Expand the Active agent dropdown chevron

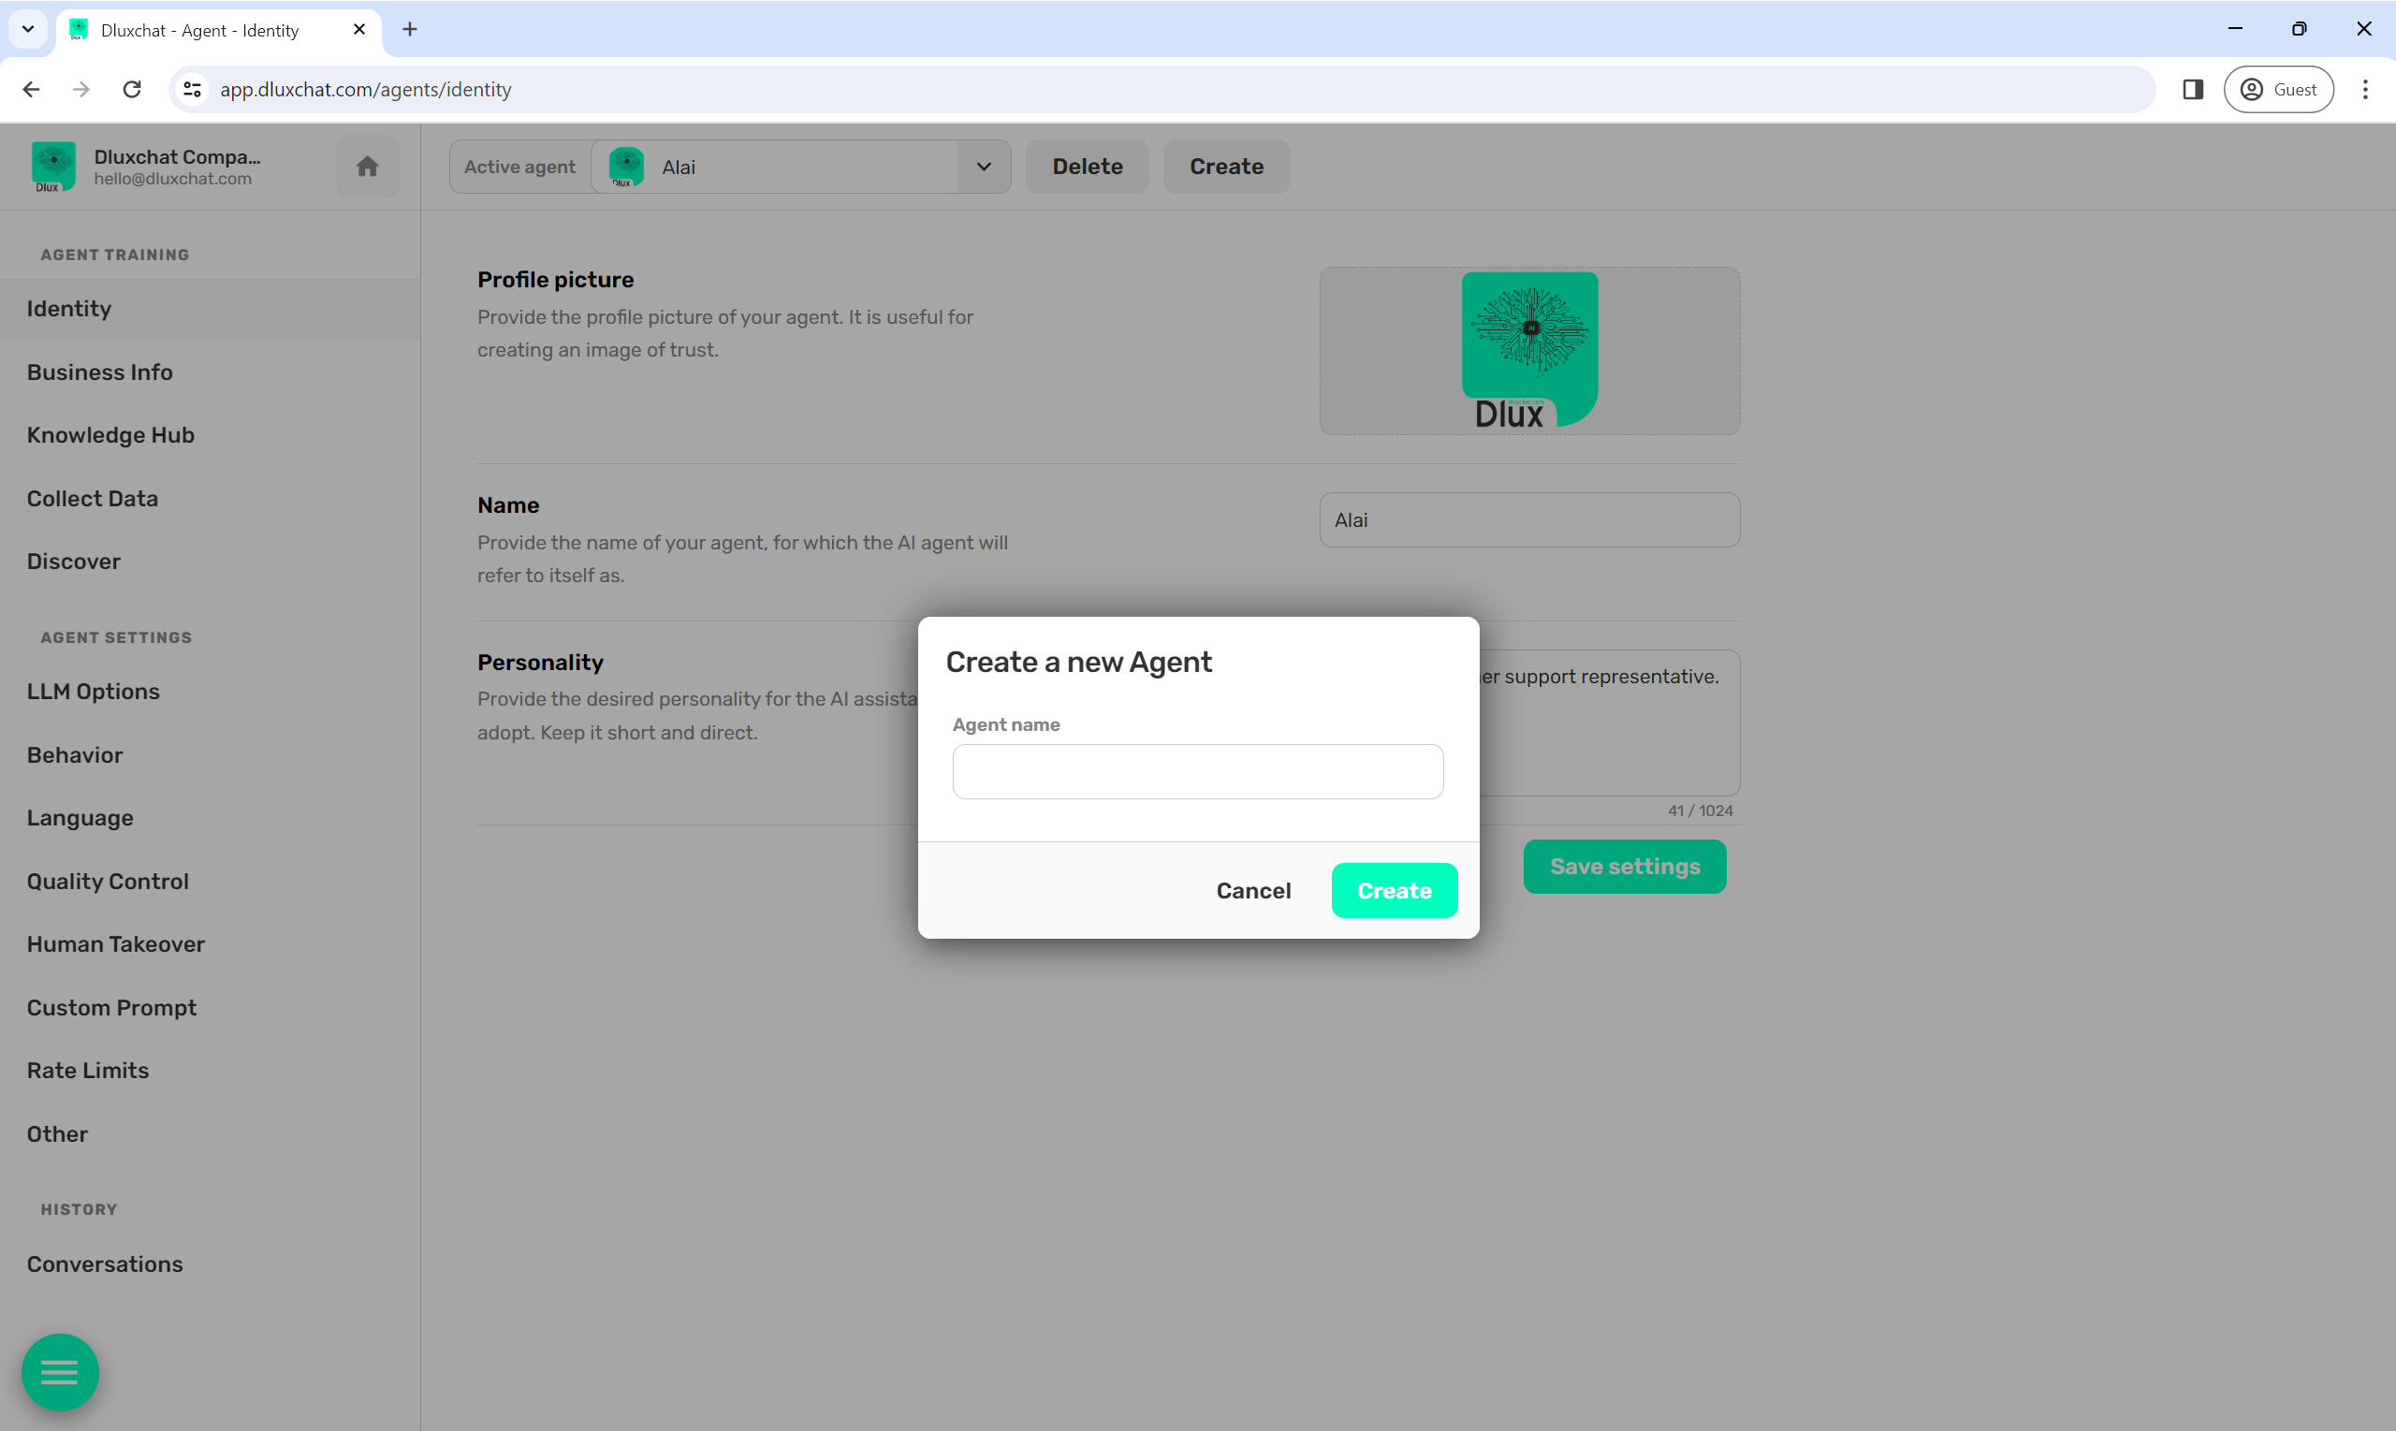(x=983, y=167)
